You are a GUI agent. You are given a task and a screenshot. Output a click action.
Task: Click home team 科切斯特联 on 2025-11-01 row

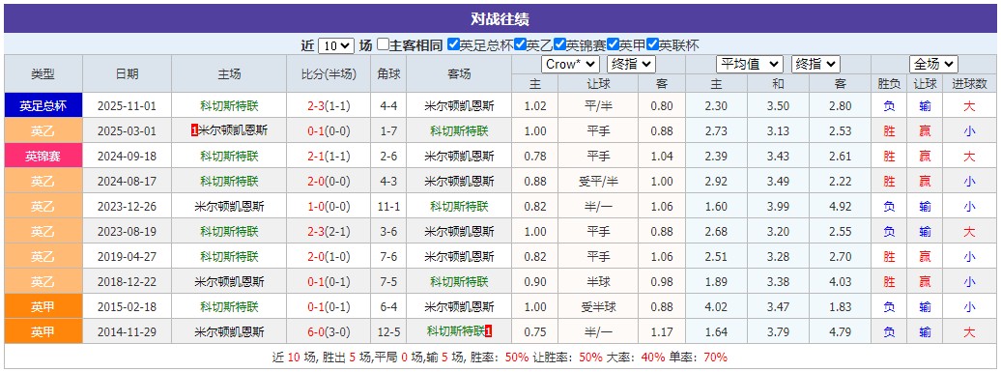[x=229, y=106]
